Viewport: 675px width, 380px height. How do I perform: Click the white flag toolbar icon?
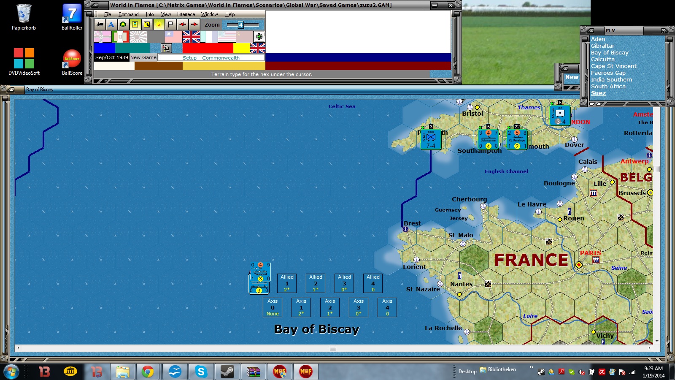click(170, 24)
